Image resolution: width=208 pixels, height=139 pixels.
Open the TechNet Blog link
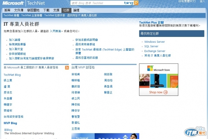pyautogui.click(x=12, y=75)
